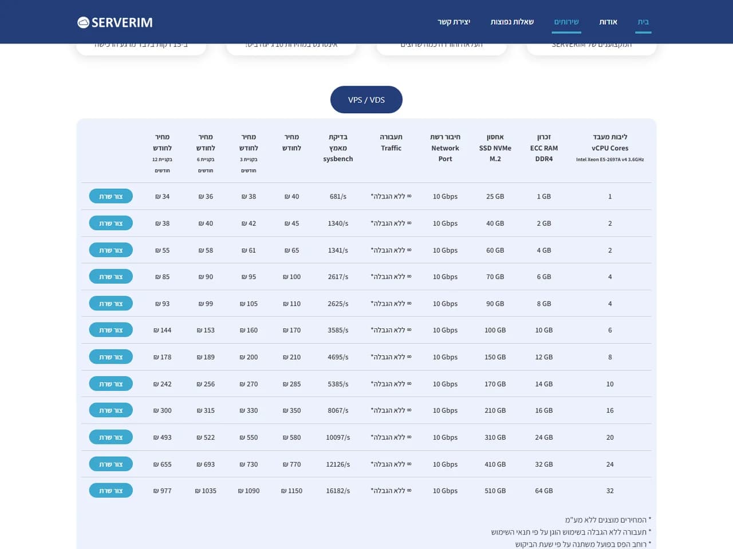The image size is (733, 549).
Task: Select the 510 GB storage cell
Action: [x=495, y=491]
